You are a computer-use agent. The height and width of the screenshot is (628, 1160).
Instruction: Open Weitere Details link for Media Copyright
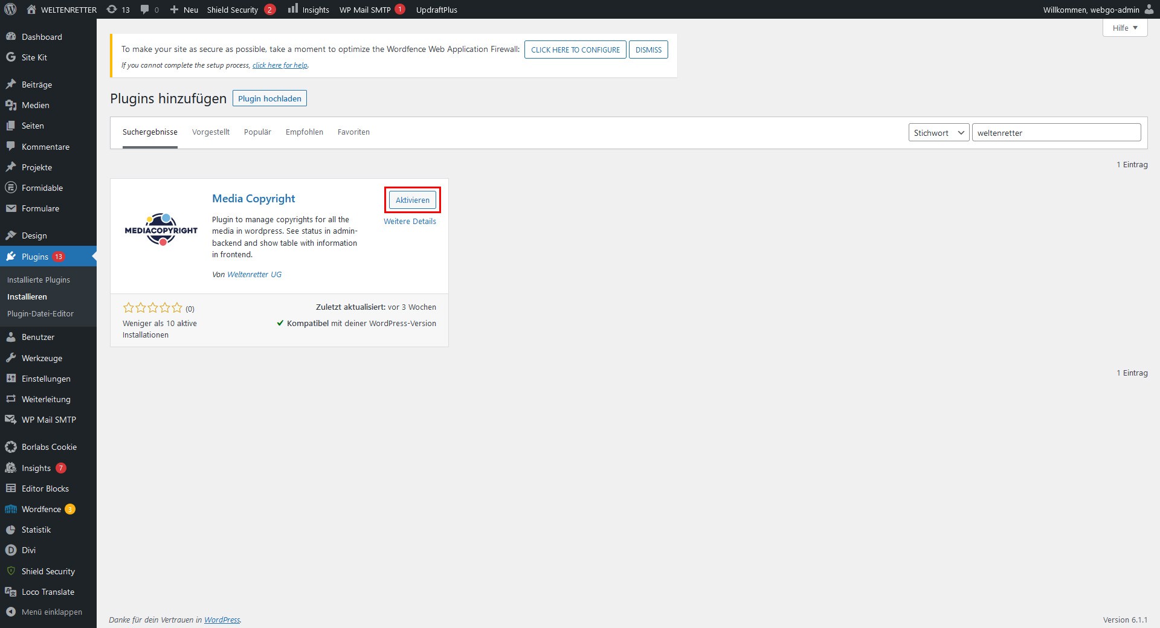click(410, 221)
